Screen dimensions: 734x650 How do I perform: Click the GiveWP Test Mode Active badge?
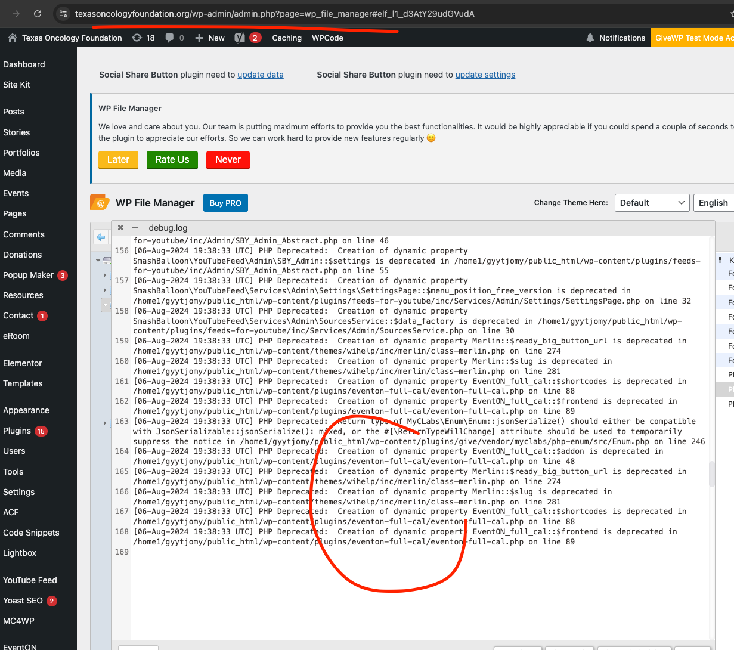692,38
